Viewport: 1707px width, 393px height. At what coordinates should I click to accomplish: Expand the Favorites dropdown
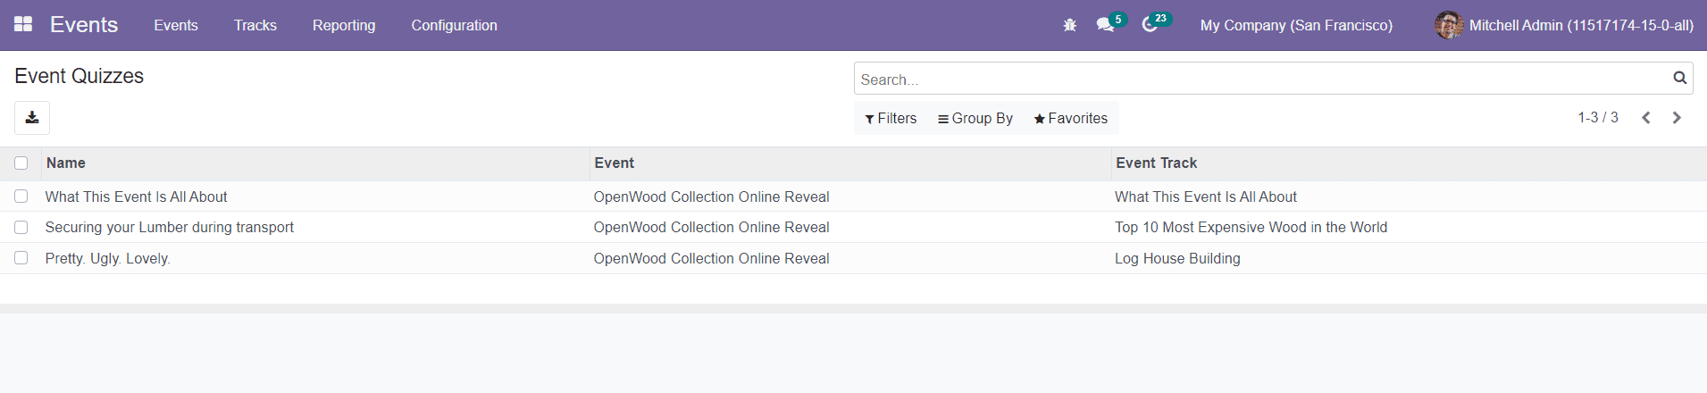point(1070,118)
